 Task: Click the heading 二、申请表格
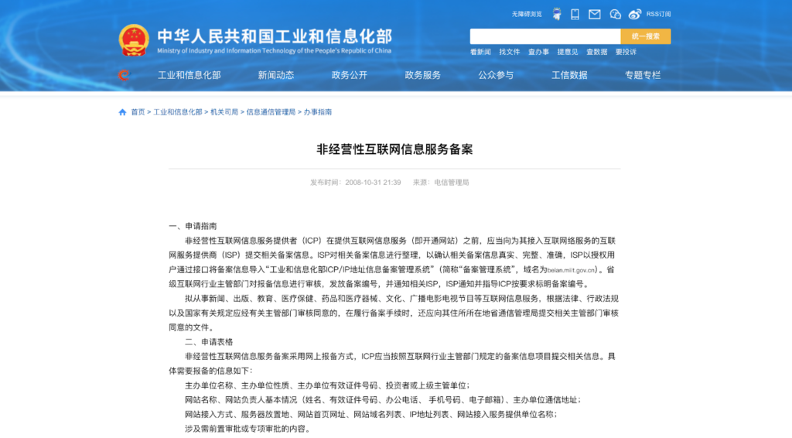point(209,342)
